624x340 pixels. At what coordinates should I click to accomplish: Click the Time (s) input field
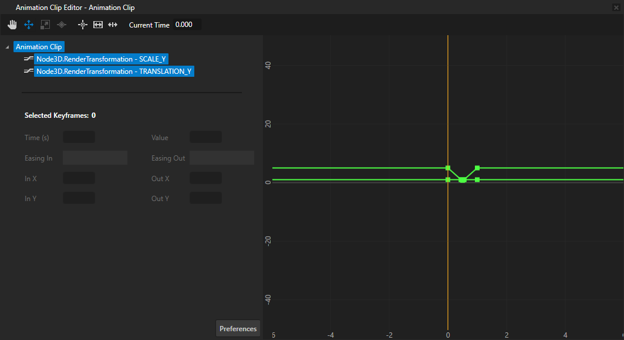pos(79,137)
